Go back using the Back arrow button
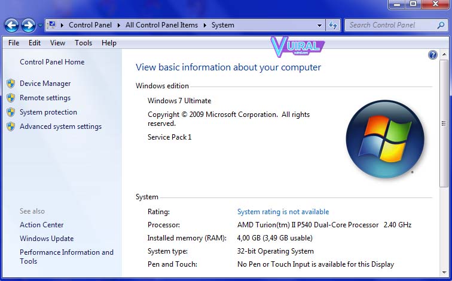The height and width of the screenshot is (281, 452). tap(11, 25)
